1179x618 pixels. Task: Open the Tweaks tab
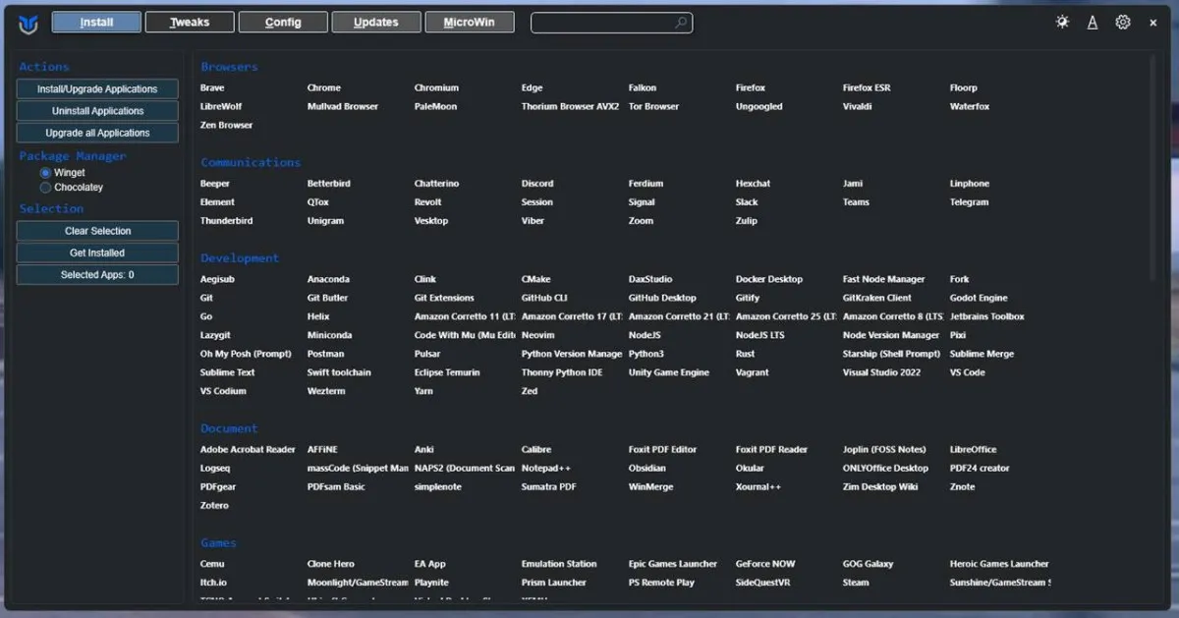pos(190,22)
